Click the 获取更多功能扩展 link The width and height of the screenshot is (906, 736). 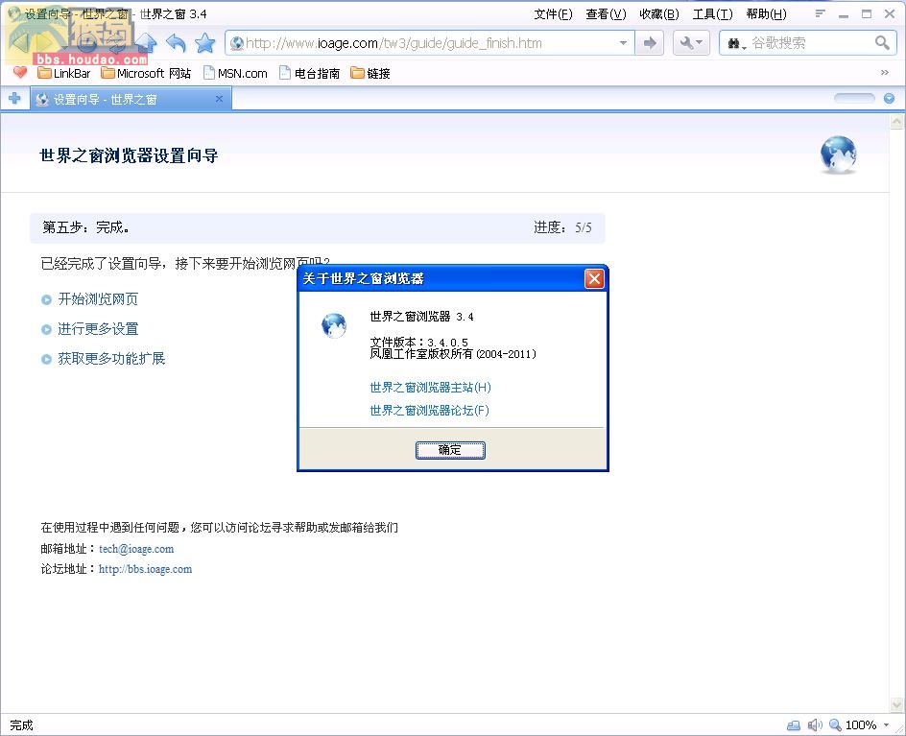(111, 358)
